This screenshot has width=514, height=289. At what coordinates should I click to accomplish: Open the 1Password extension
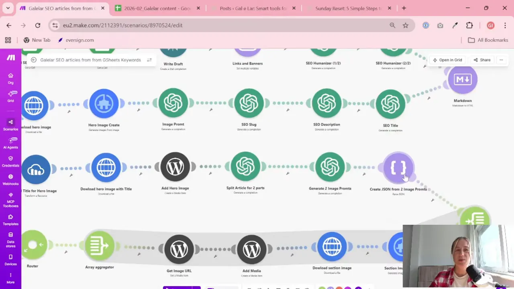426,25
